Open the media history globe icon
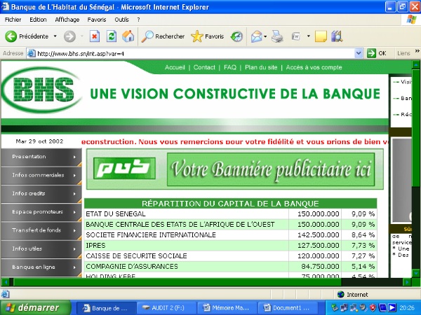 point(236,36)
